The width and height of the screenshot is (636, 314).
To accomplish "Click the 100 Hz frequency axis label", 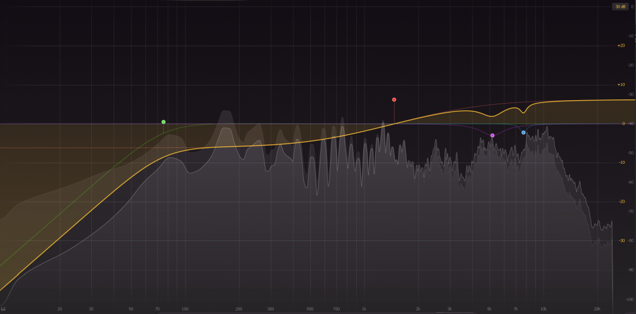I will tap(185, 309).
